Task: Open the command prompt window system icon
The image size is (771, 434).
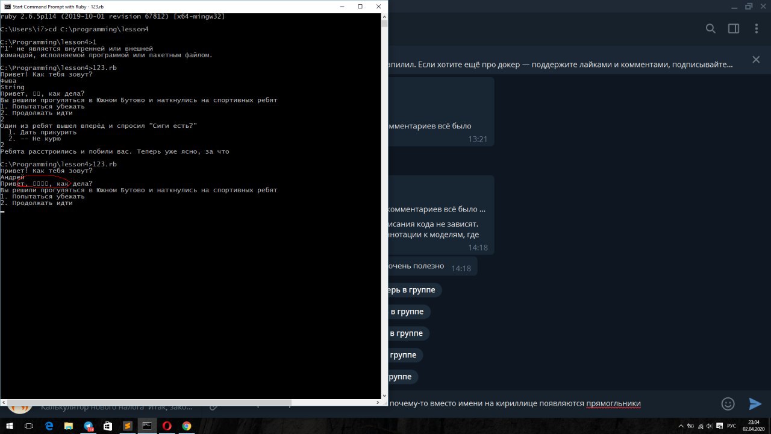Action: [7, 6]
